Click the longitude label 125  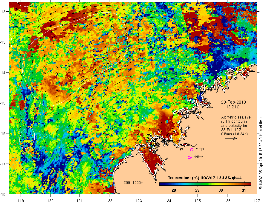198,201
